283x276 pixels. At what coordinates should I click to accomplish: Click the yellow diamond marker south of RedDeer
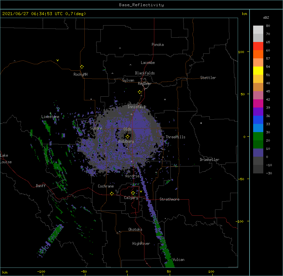tap(140, 92)
